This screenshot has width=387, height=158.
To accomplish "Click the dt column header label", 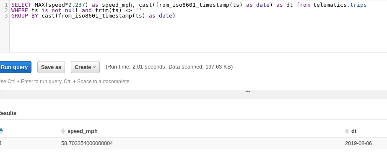I will (x=354, y=131).
